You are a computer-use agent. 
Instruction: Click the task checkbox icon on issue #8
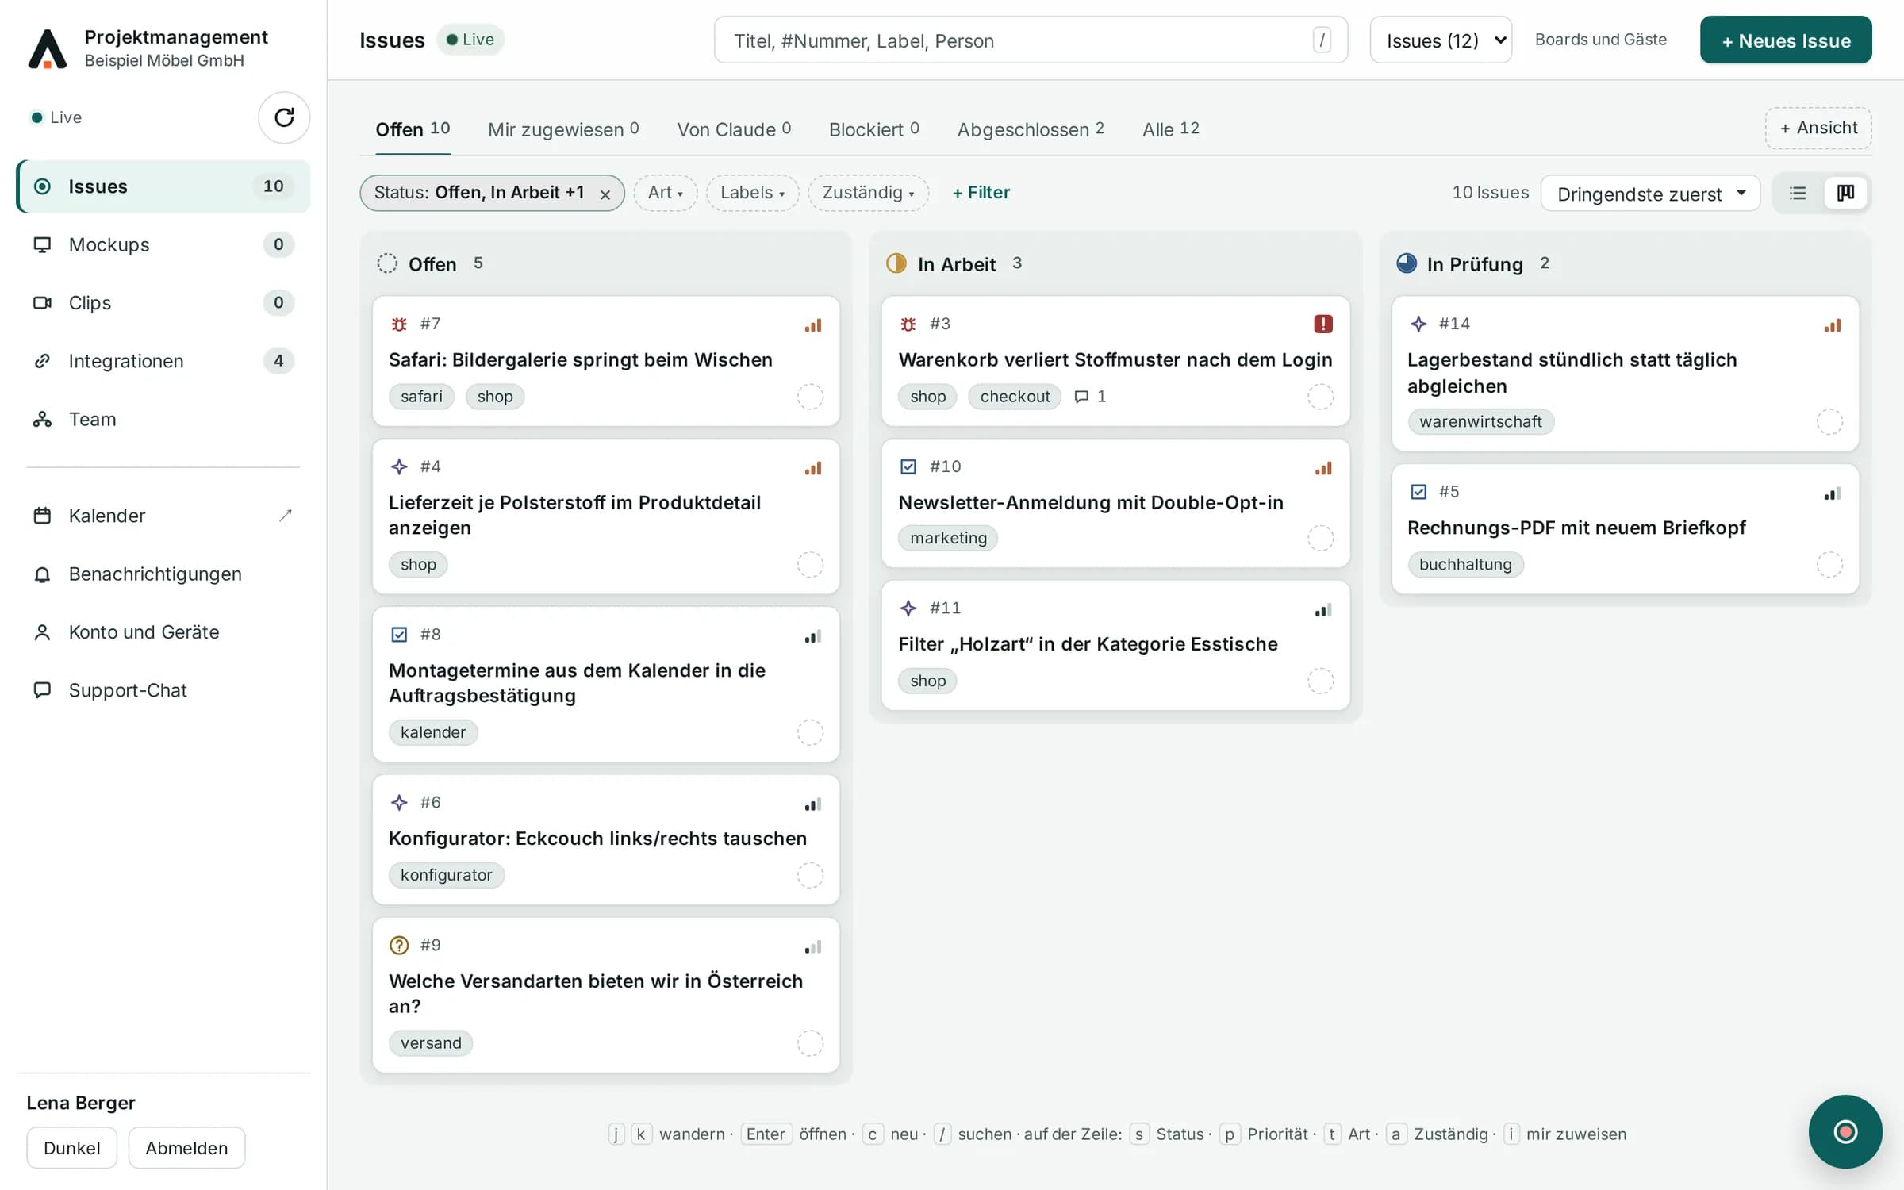coord(399,634)
